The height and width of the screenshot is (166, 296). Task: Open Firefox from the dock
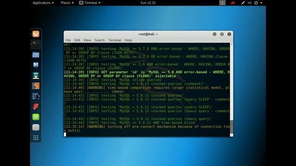point(36,34)
